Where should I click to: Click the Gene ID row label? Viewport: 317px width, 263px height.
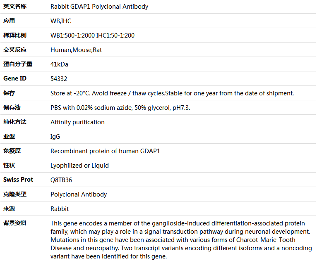pos(15,78)
